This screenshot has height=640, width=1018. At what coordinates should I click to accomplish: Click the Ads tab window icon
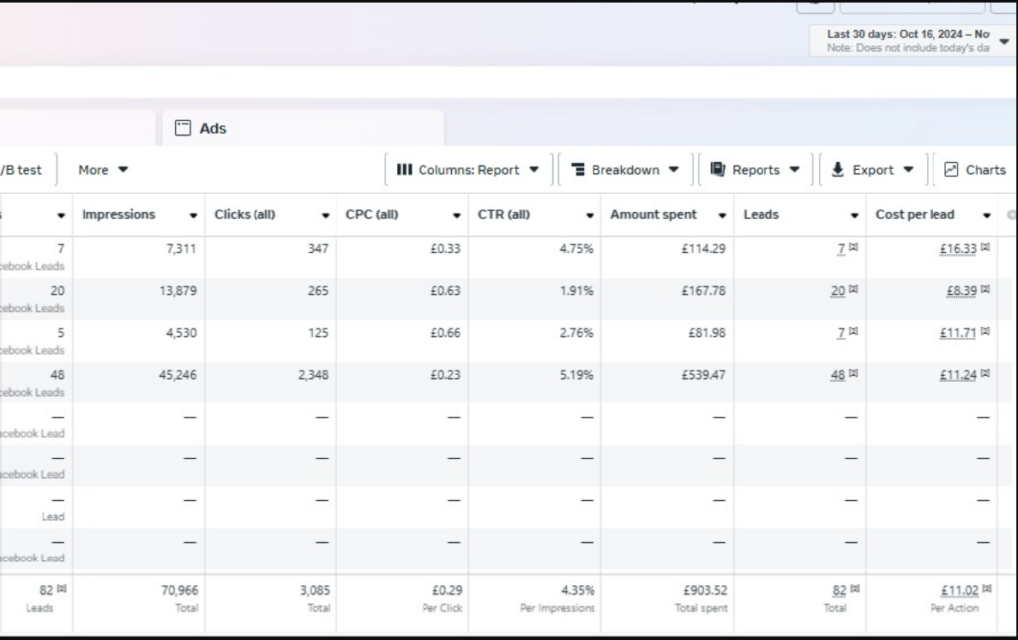182,128
